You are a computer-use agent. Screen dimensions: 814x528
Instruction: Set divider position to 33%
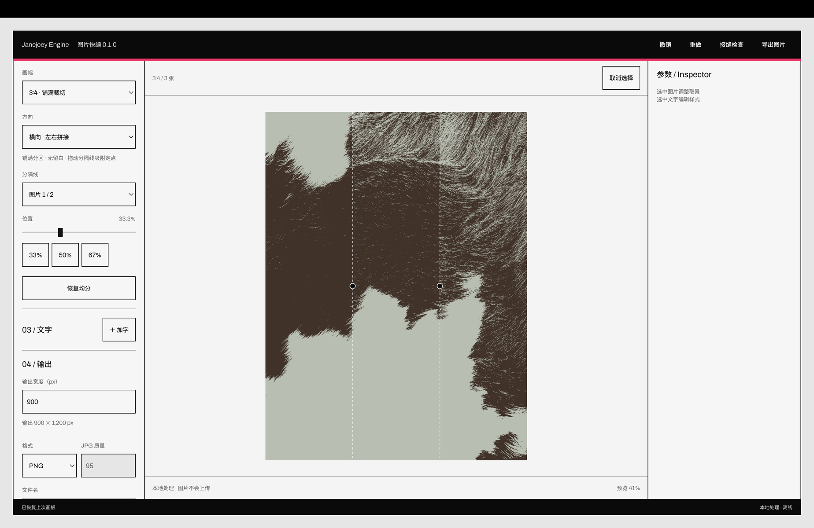point(36,255)
